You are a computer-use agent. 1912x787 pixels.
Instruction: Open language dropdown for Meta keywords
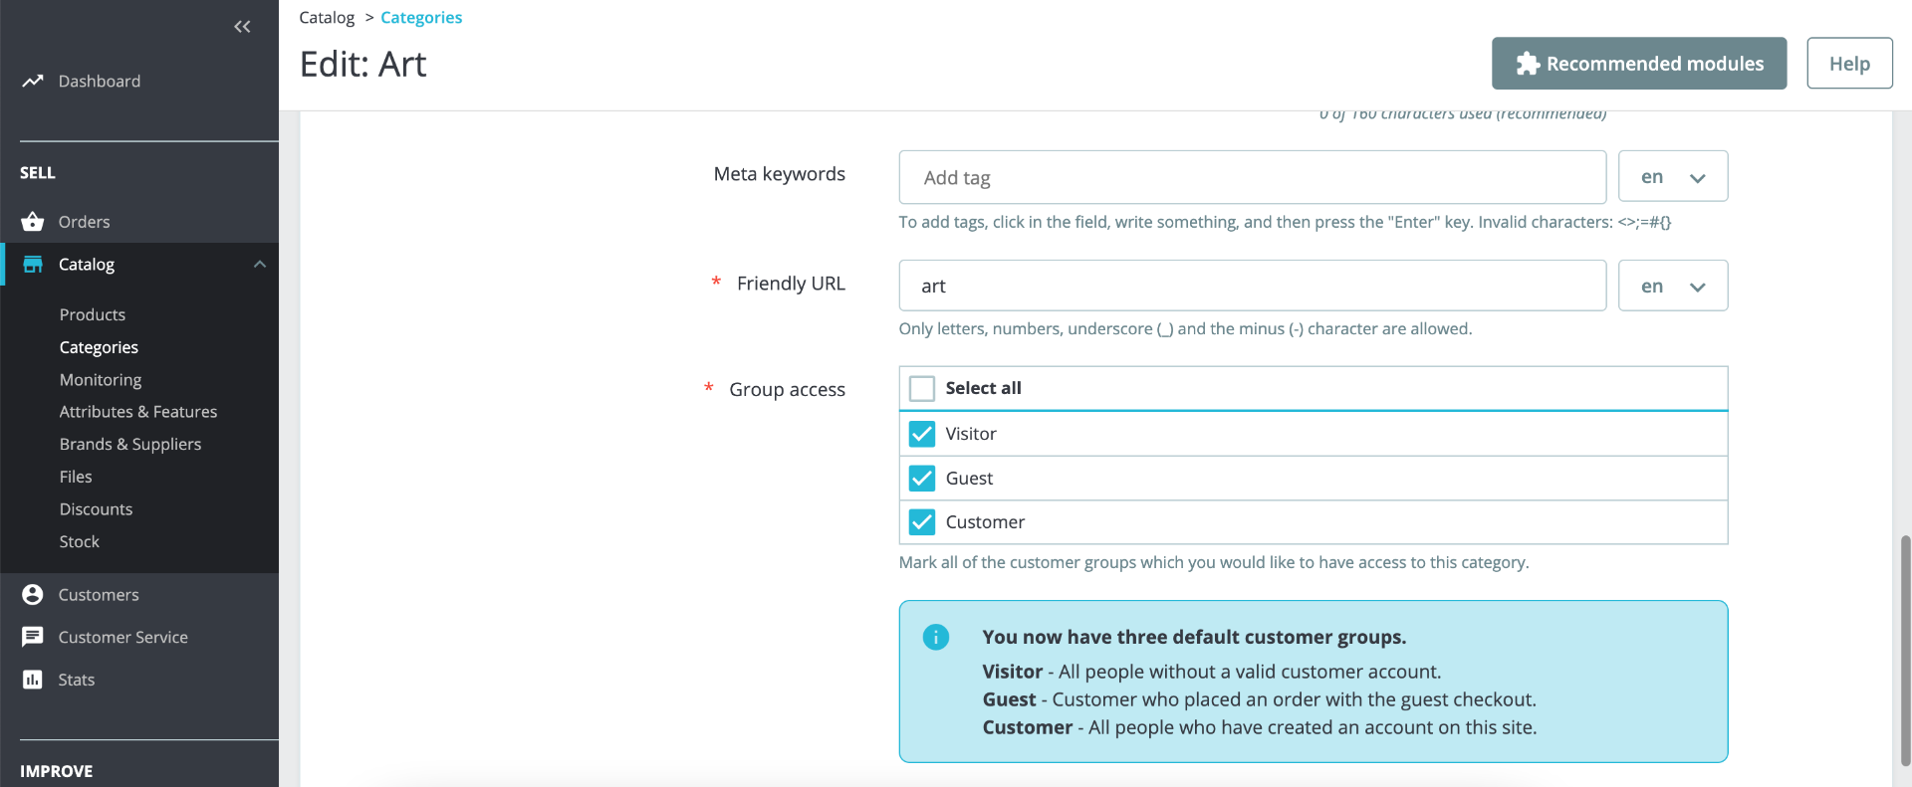tap(1672, 177)
